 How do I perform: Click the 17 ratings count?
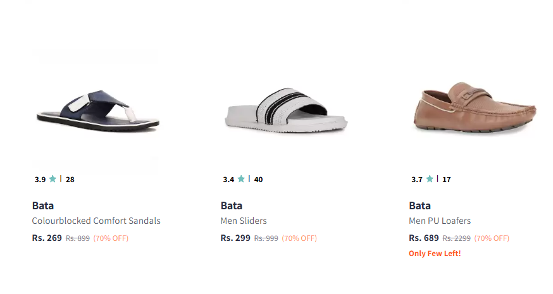(x=447, y=180)
